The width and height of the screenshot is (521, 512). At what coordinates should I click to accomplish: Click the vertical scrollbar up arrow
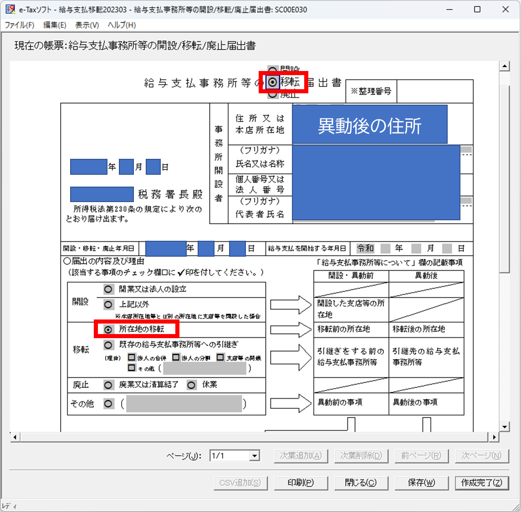pyautogui.click(x=505, y=66)
